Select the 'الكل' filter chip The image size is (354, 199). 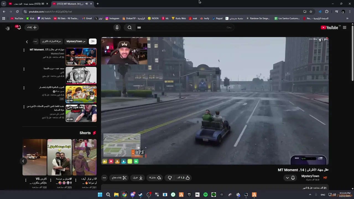click(93, 41)
